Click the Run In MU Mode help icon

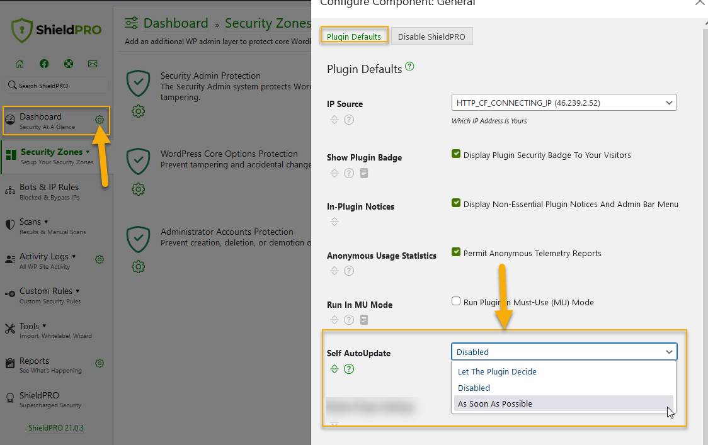(x=349, y=320)
